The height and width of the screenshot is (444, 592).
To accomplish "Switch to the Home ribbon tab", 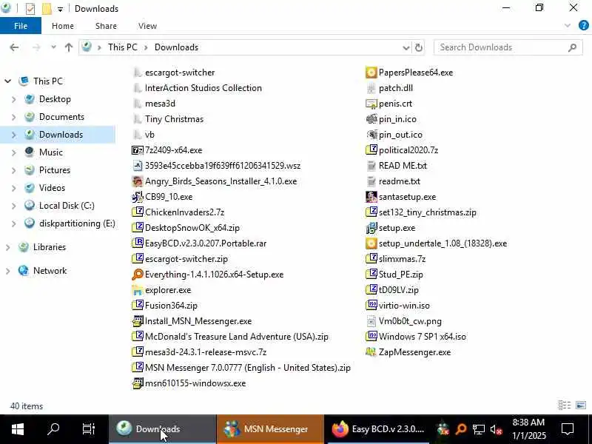I will coord(63,26).
